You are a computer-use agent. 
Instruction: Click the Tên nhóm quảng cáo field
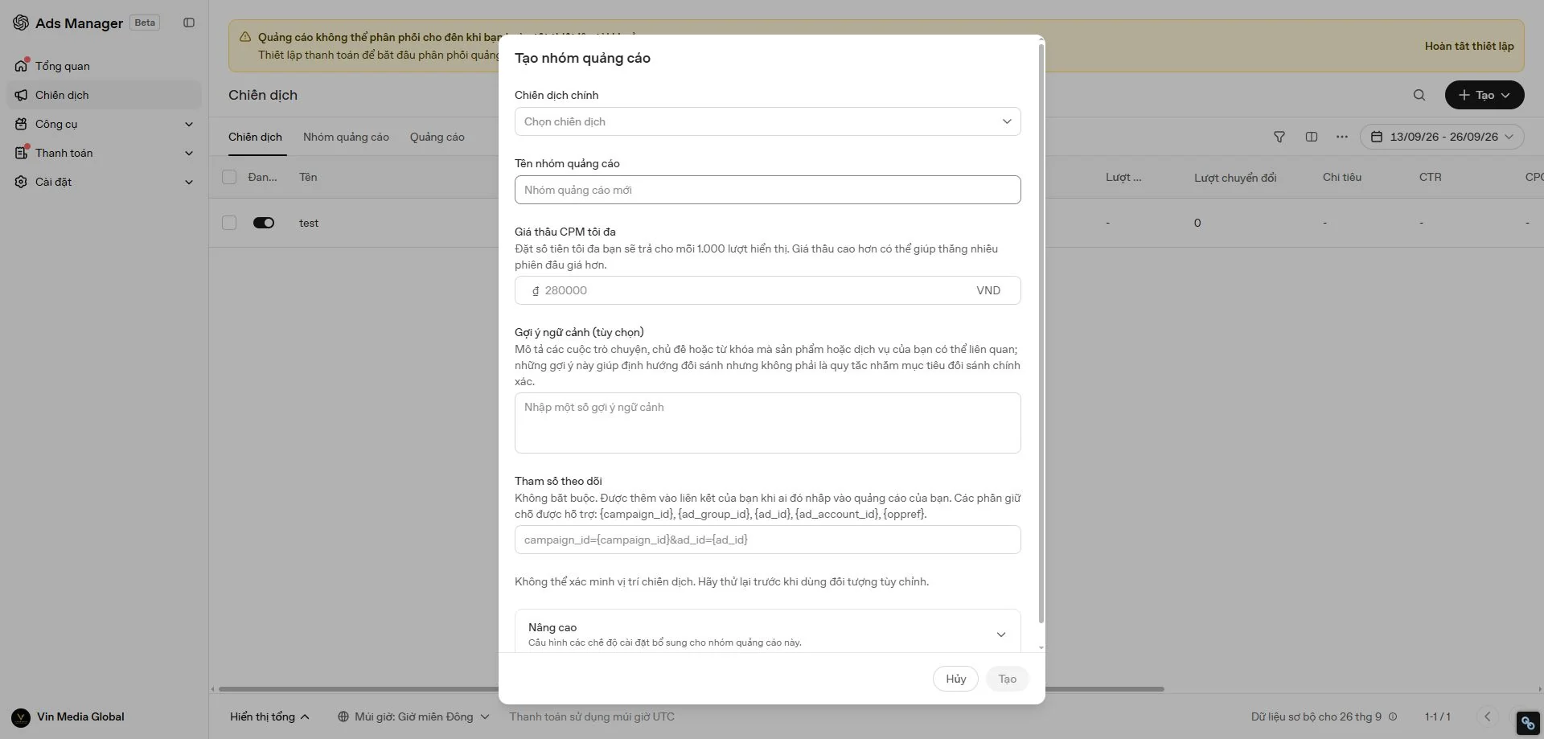coord(768,190)
